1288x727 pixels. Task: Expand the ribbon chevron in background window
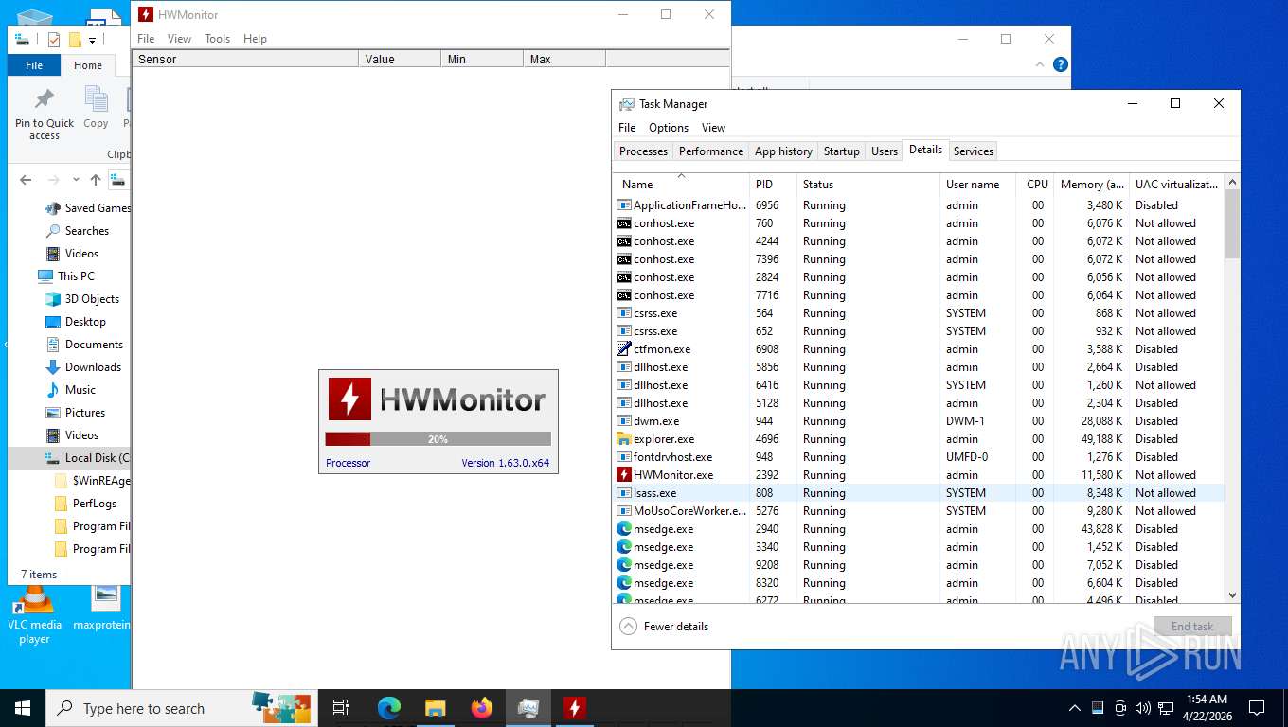coord(1041,64)
